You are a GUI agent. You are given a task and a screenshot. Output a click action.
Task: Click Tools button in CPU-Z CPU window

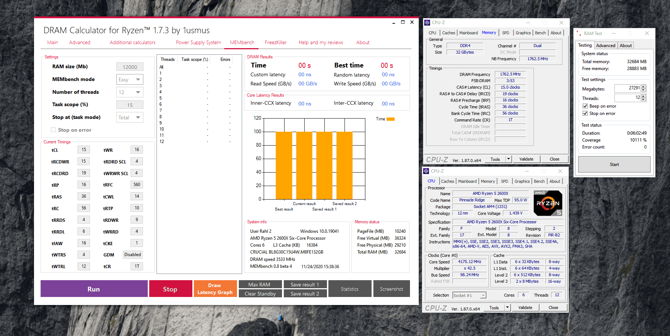coord(494,308)
